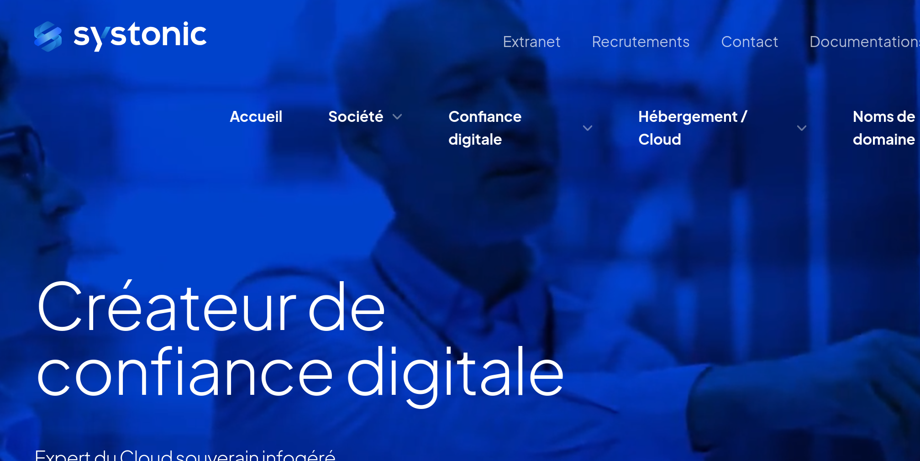Screen dimensions: 920x461
Task: Expand the Confiance digitale chevron
Action: tap(588, 128)
